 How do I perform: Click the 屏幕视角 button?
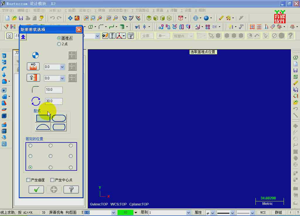click(56, 212)
